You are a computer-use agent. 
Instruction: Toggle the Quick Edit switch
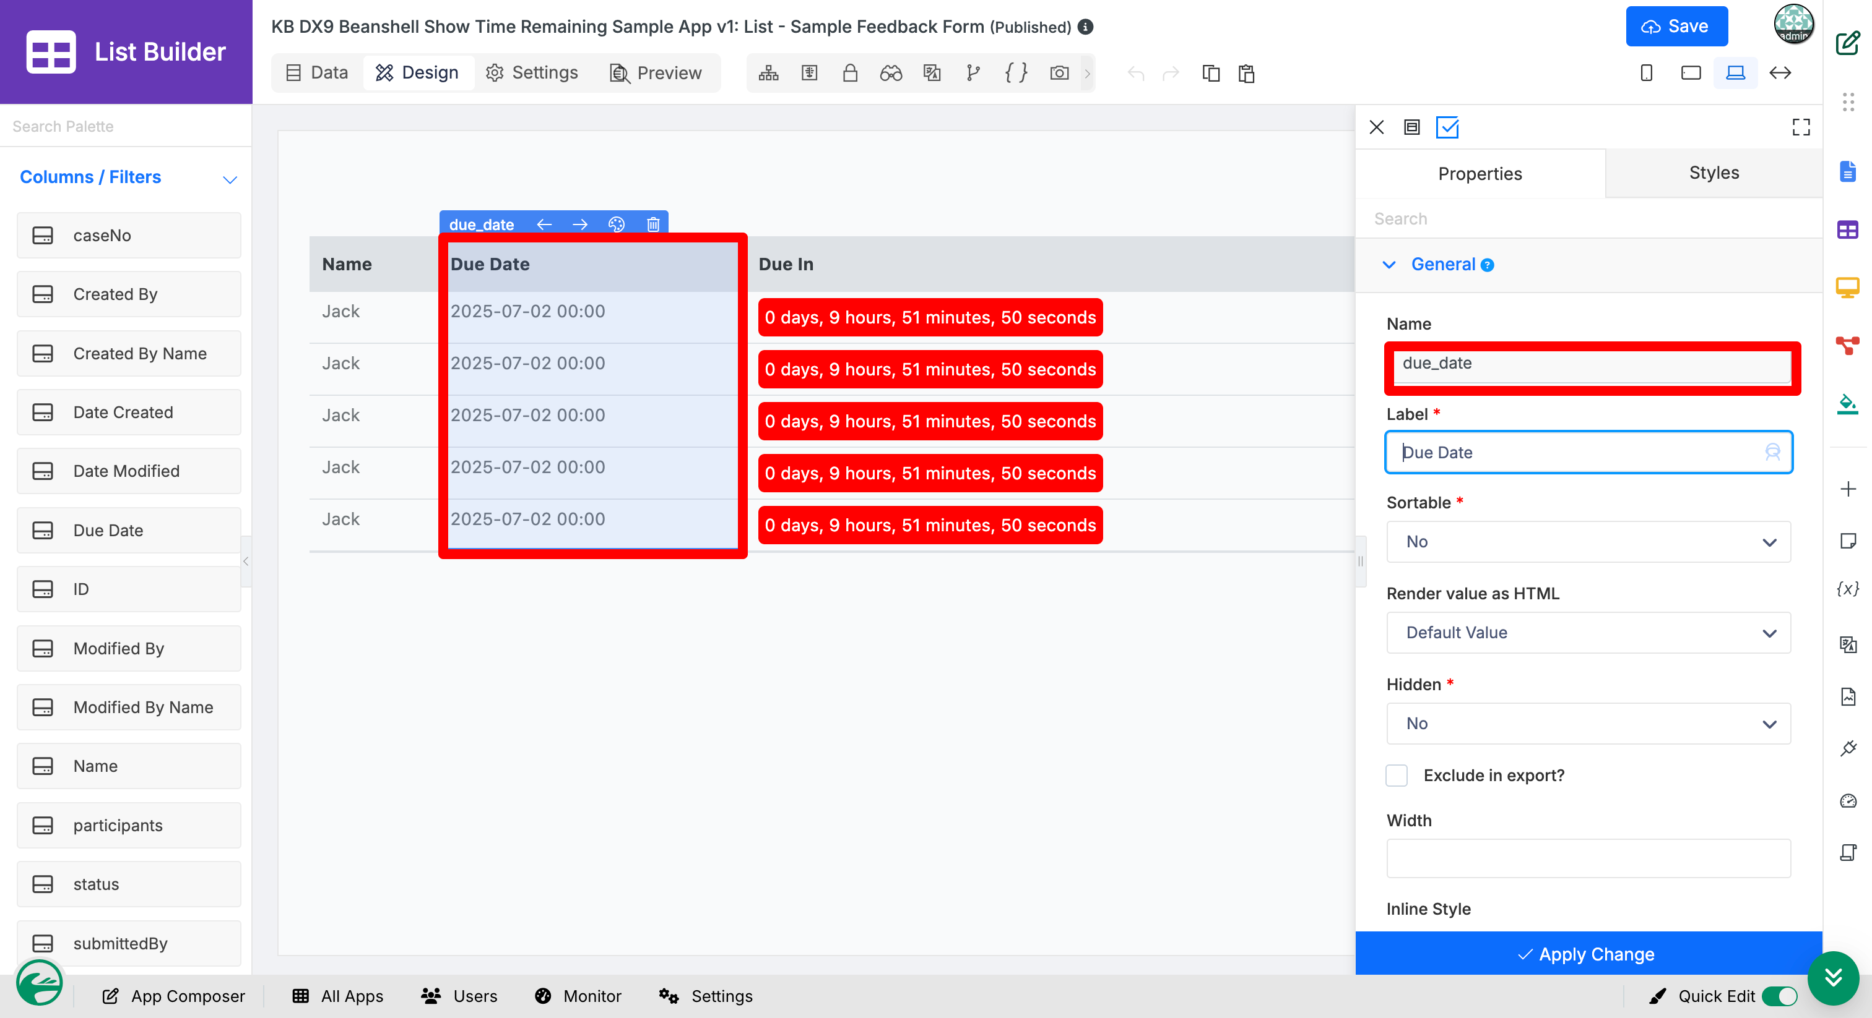(1779, 996)
